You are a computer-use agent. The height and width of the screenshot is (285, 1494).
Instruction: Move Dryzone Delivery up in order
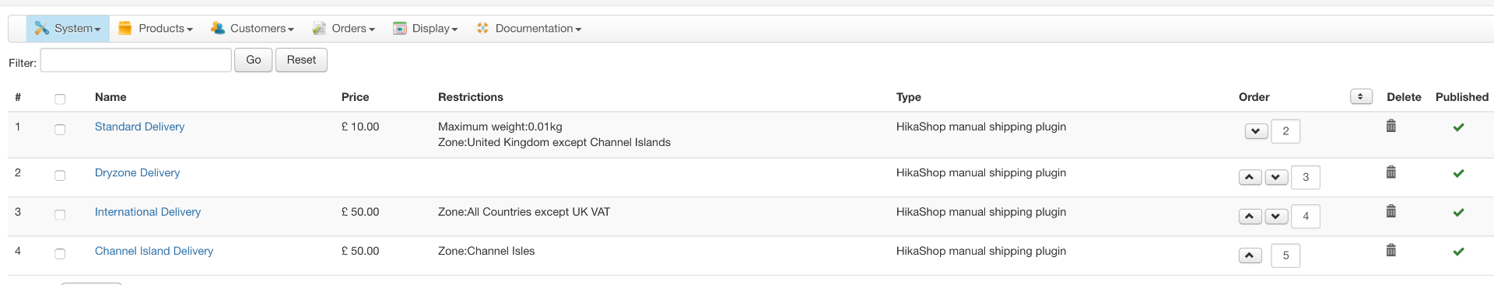1250,177
